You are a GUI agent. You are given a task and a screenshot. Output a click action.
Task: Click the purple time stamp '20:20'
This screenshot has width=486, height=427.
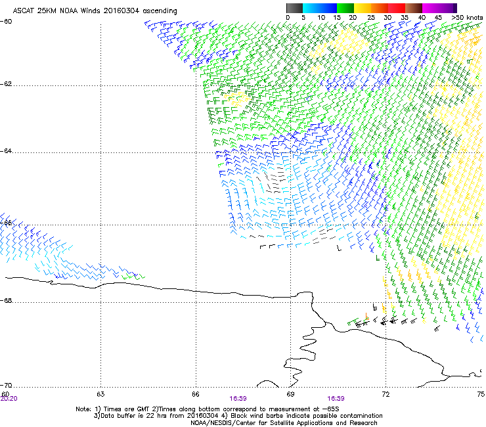(x=9, y=399)
